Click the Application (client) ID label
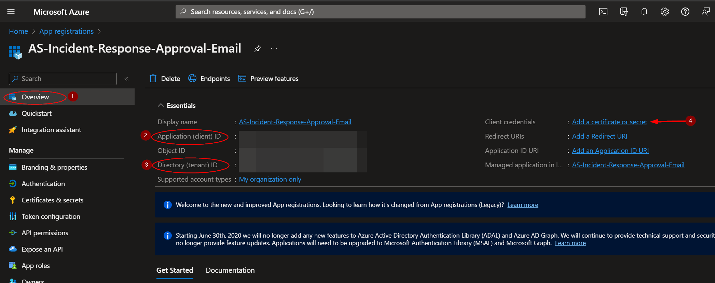715x283 pixels. tap(189, 136)
